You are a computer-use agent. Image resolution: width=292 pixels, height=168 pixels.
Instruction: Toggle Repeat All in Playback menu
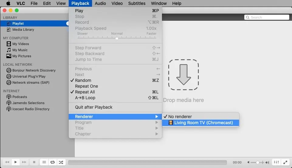(115, 92)
